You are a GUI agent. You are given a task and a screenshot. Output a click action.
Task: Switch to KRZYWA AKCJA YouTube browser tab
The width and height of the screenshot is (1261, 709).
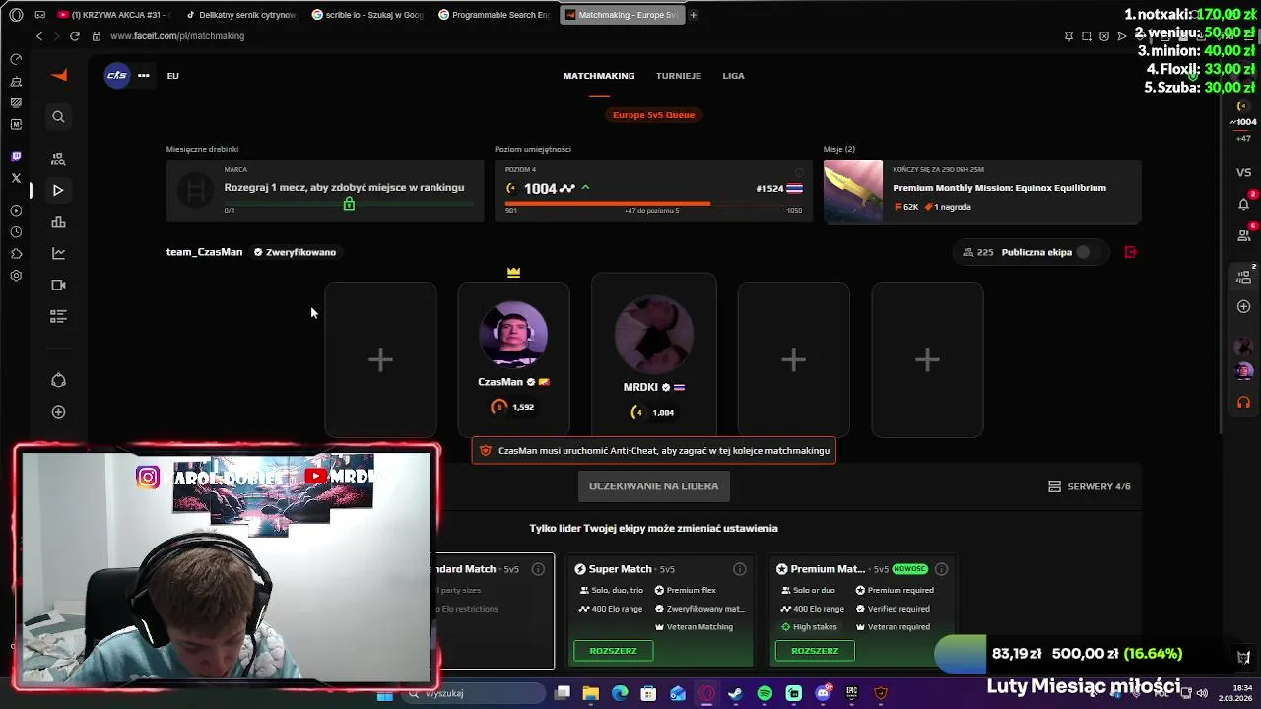point(114,15)
